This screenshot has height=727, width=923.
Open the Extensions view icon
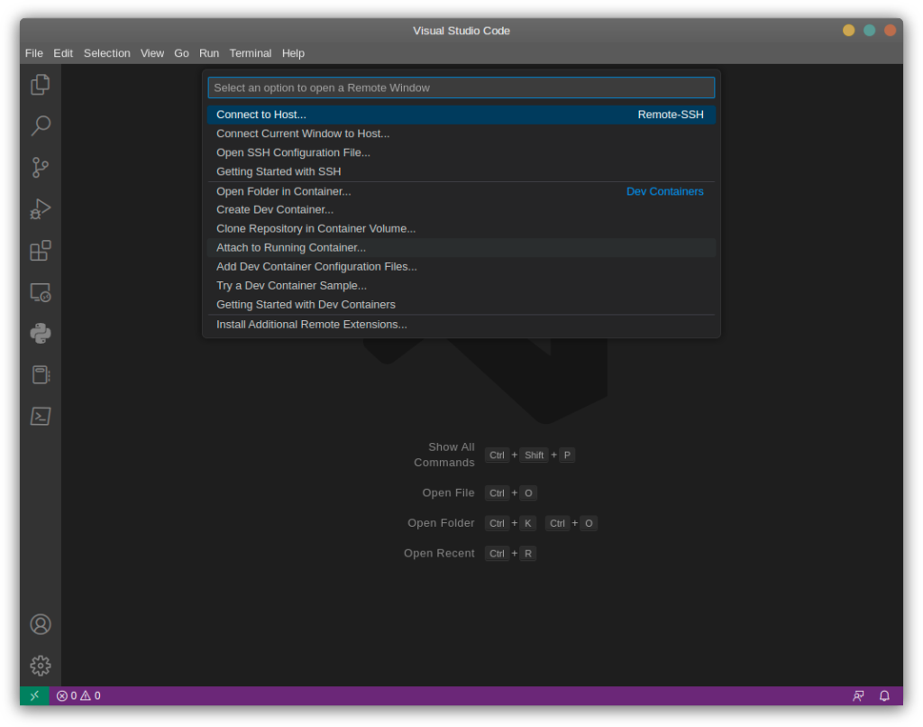coord(41,251)
